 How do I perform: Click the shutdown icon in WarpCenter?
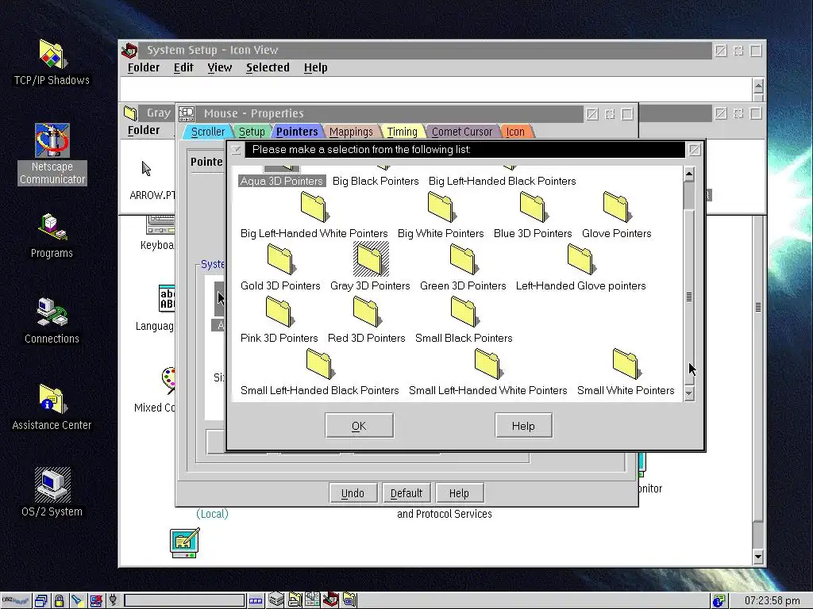[x=95, y=601]
